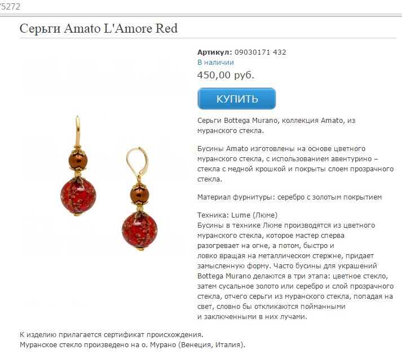This screenshot has width=402, height=354.
Task: Click the Мурано (Венеция, Италия) sentence
Action: (x=132, y=345)
